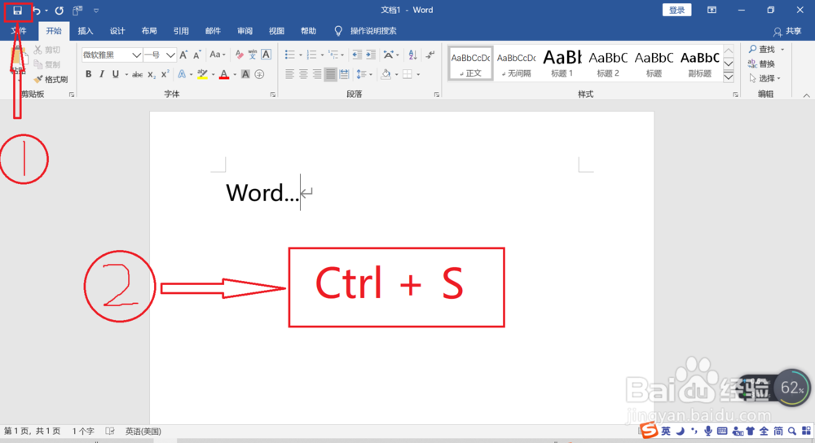Apply yellow text highlight color
Viewport: 815px width, 443px height.
click(x=202, y=74)
